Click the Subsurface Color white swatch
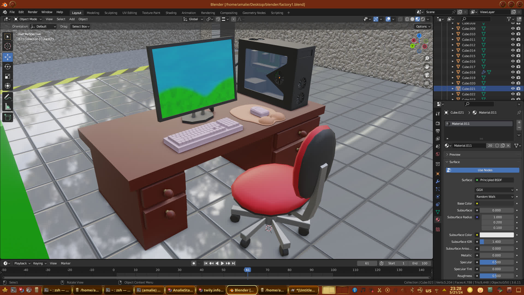The width and height of the screenshot is (524, 295). [496, 235]
